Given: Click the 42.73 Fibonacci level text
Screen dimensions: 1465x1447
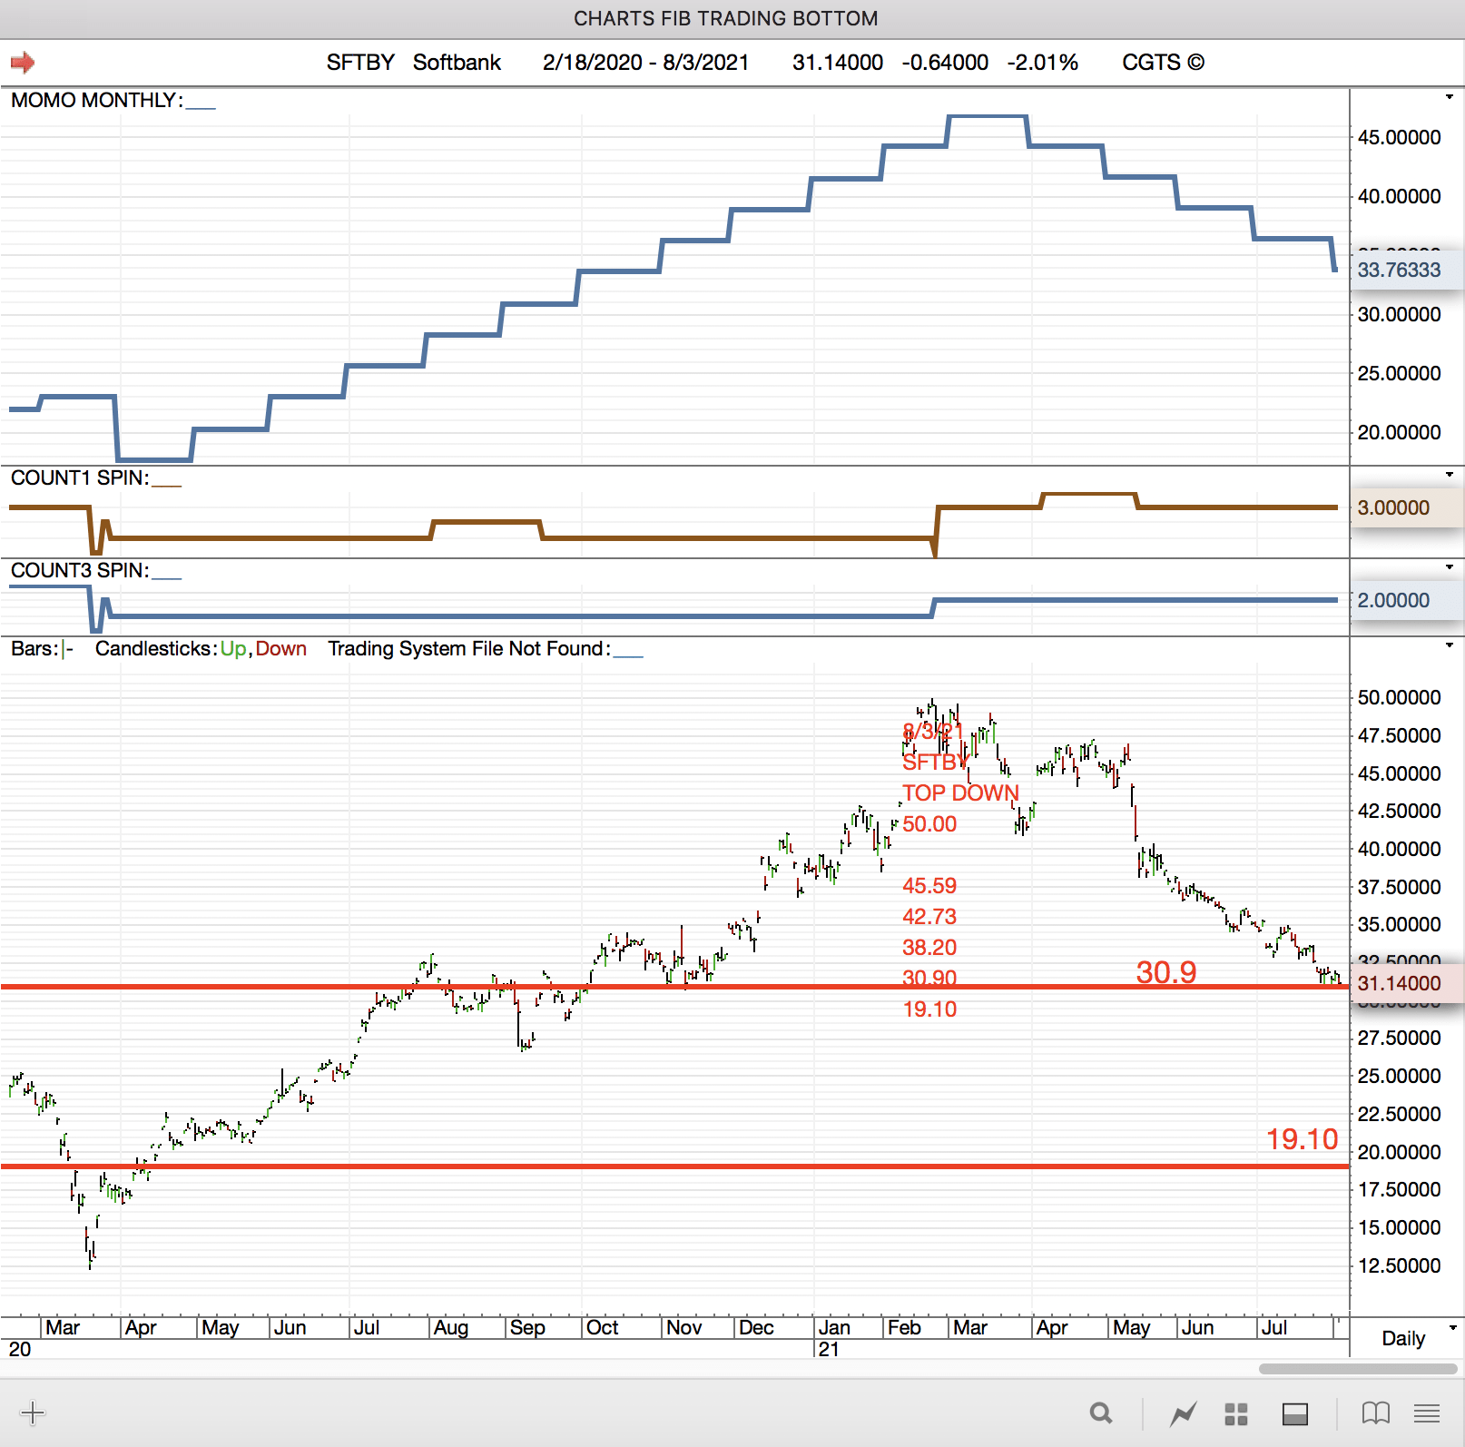Looking at the screenshot, I should coord(929,916).
